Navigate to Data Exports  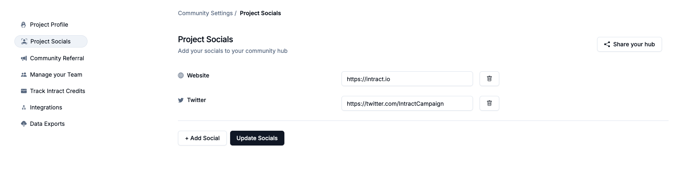pyautogui.click(x=47, y=124)
